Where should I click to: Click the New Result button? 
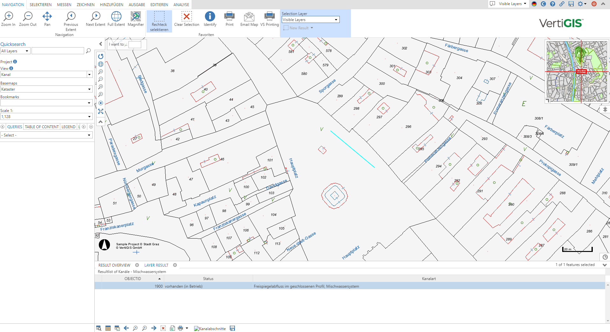click(x=299, y=28)
